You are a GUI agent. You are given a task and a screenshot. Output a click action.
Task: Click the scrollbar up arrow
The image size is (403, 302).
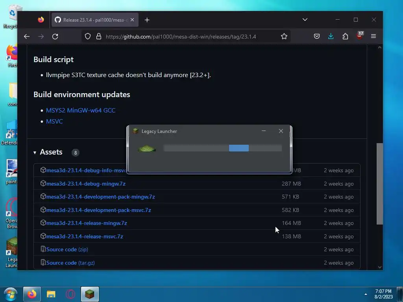pyautogui.click(x=380, y=48)
